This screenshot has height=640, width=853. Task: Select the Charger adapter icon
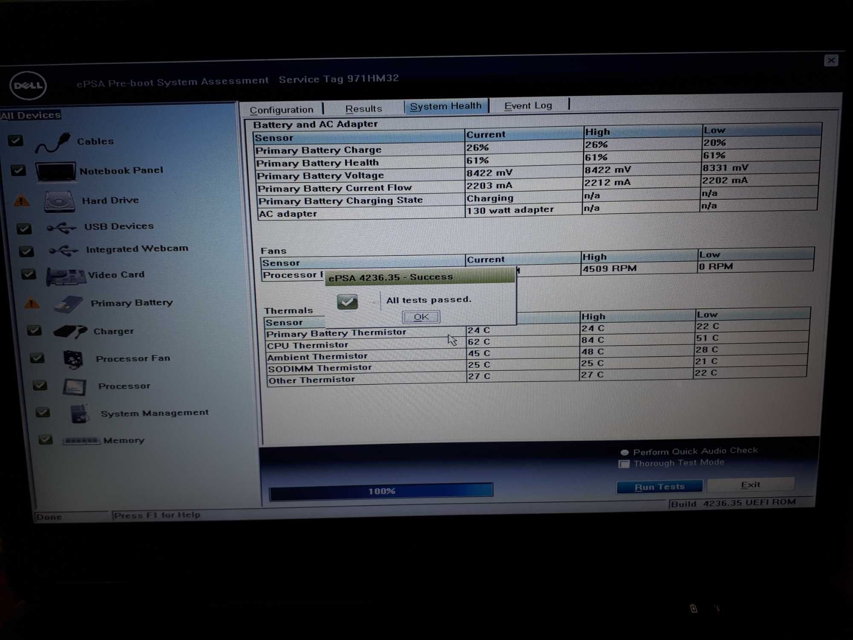[70, 332]
